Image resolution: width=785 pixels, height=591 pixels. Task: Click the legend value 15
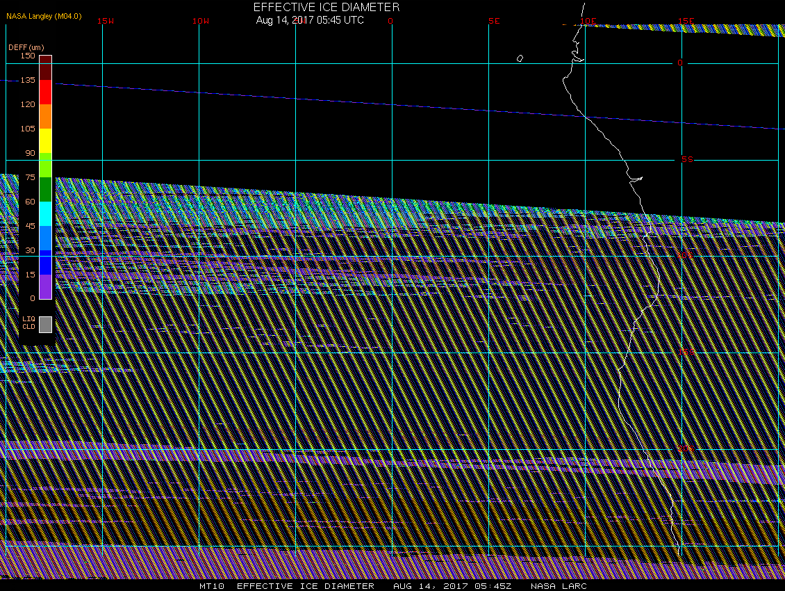tap(30, 275)
